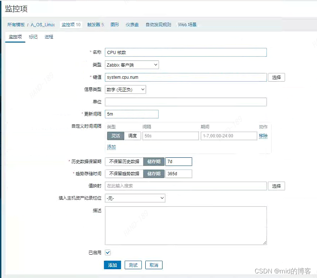317x278 pixels.
Task: Select the 监控项 form tab
Action: 15,37
